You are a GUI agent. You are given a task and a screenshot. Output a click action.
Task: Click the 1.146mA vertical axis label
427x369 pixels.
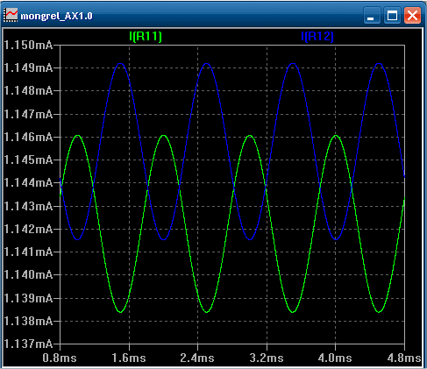click(x=28, y=137)
